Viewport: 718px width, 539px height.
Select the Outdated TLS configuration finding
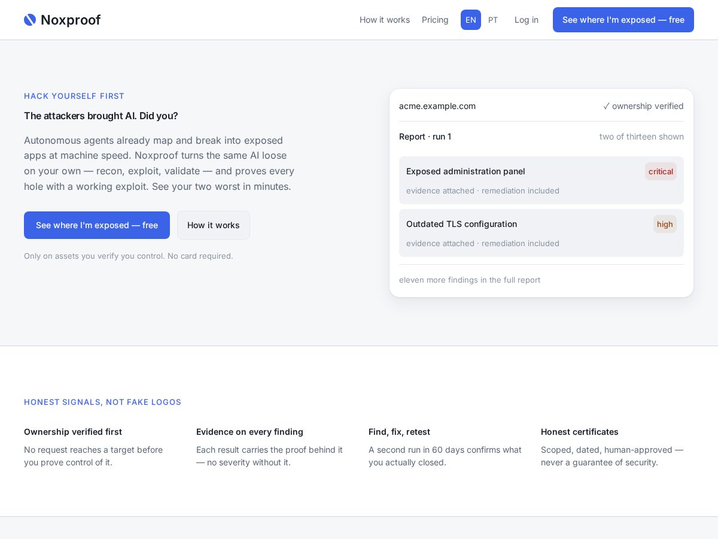coord(541,233)
